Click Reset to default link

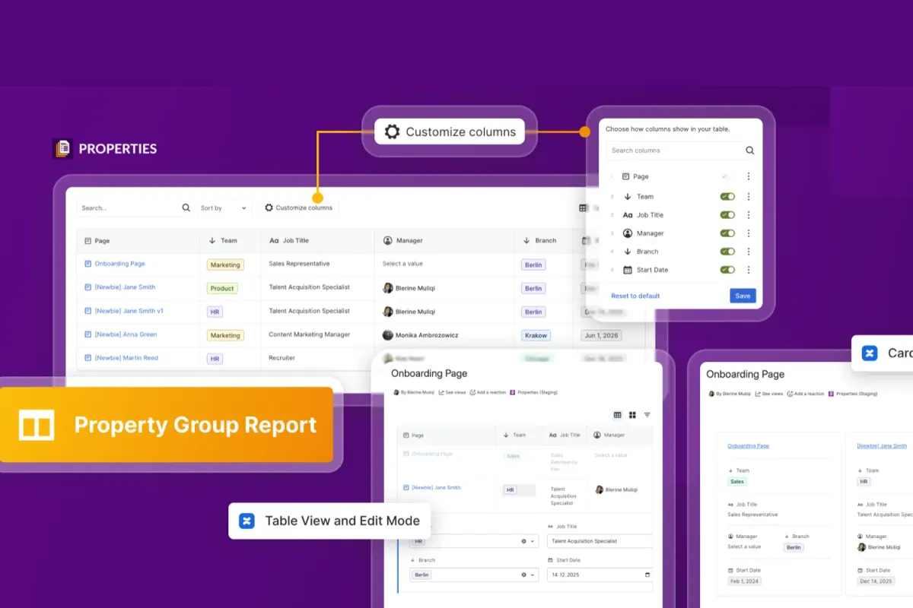[x=635, y=296]
